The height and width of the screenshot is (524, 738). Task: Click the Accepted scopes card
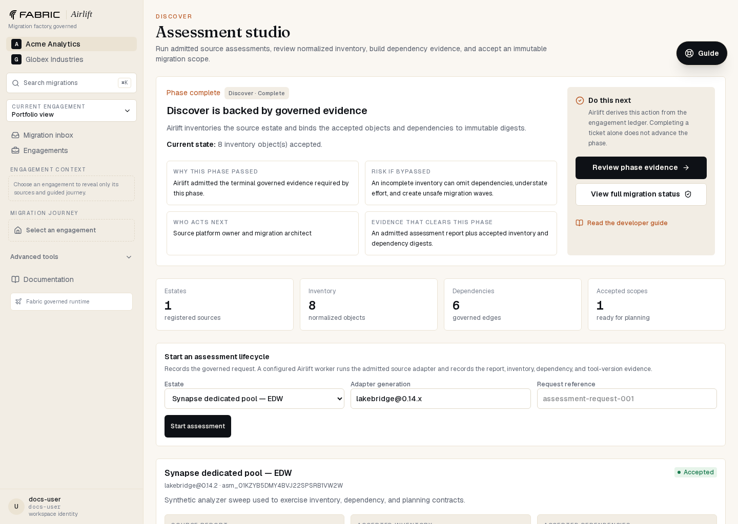tap(657, 304)
